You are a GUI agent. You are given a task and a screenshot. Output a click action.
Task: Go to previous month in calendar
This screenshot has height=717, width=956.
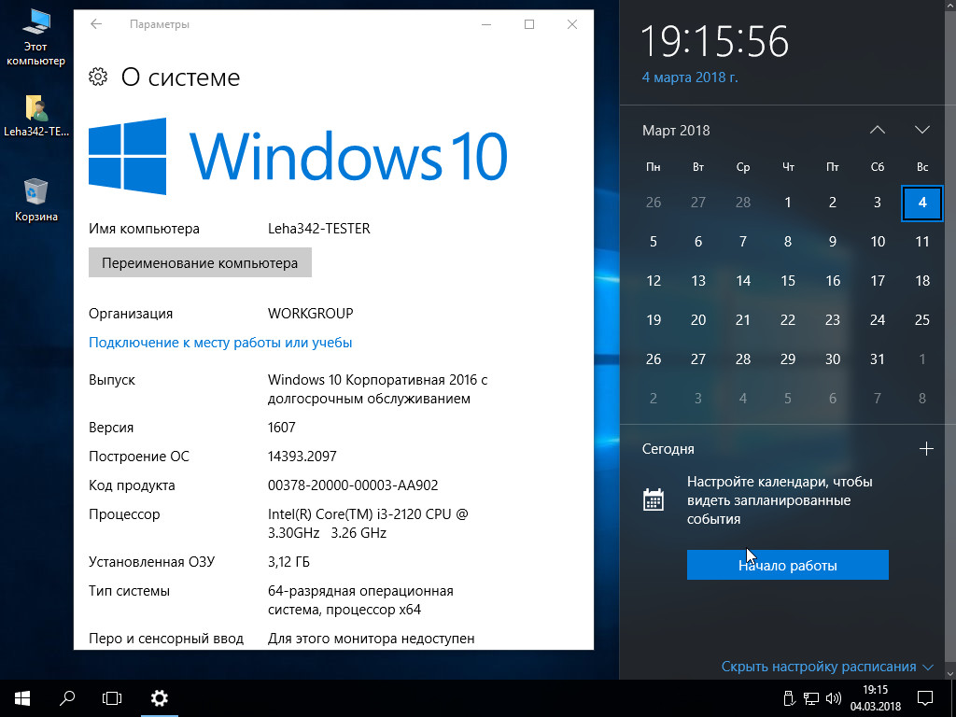click(x=877, y=130)
